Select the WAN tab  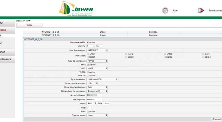29,25
